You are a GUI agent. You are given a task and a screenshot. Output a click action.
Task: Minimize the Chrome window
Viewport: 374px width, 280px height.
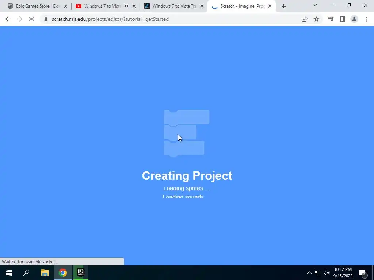(x=332, y=5)
